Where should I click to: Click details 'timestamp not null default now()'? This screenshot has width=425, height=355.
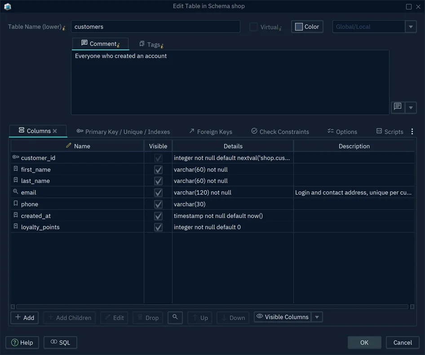pos(218,216)
